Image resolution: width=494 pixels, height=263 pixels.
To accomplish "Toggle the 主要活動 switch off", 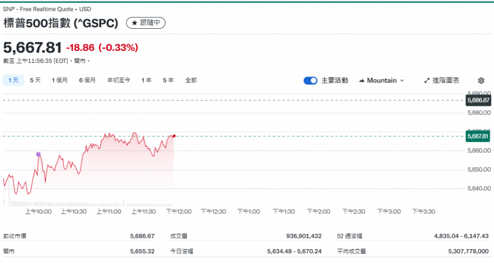I will 310,81.
